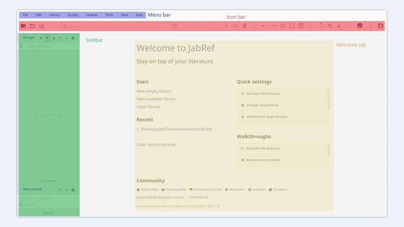Viewport: 404px width, 227px height.
Task: Open the Community forum link
Action: click(x=206, y=190)
